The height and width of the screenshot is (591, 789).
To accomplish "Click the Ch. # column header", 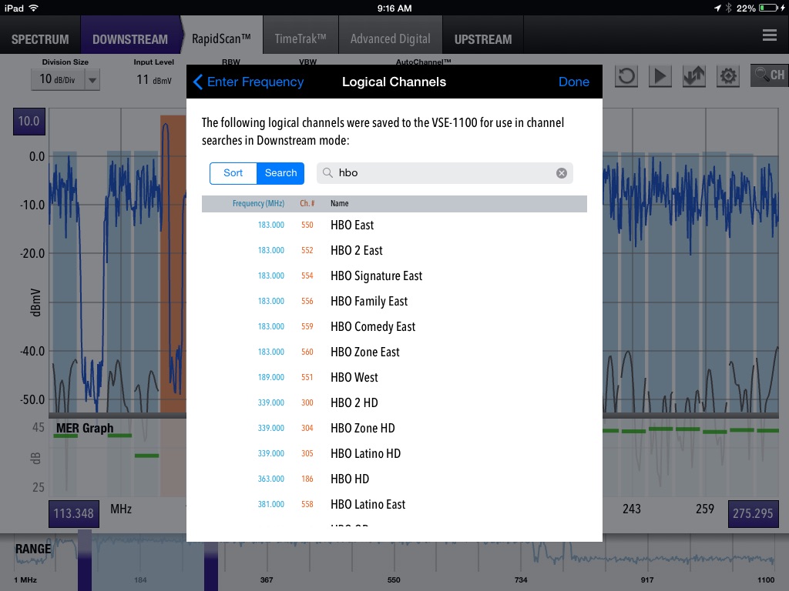I will pyautogui.click(x=307, y=203).
